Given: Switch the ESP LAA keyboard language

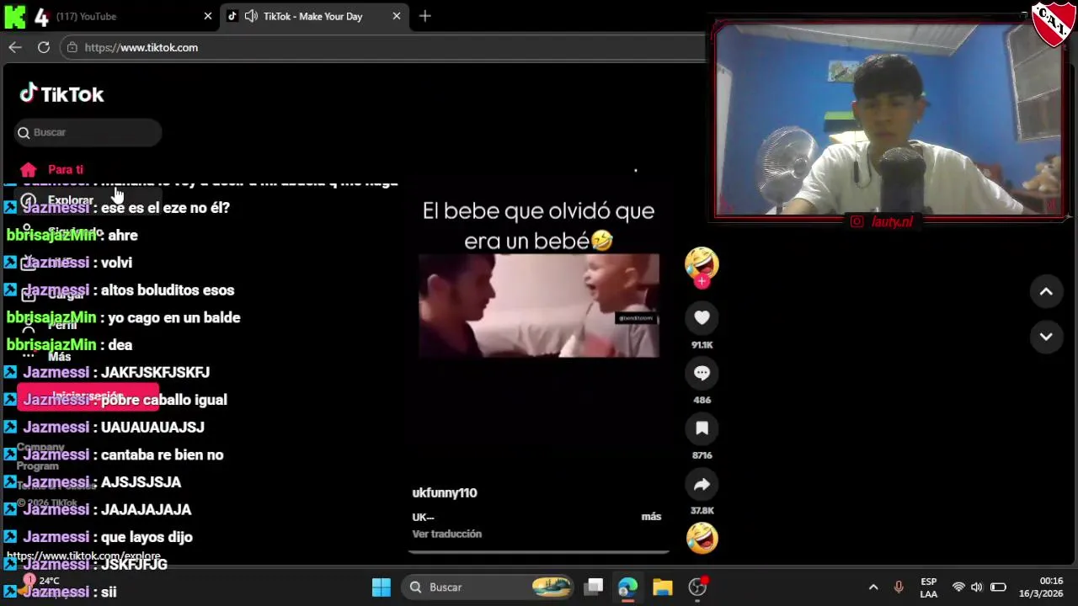Looking at the screenshot, I should [x=929, y=587].
